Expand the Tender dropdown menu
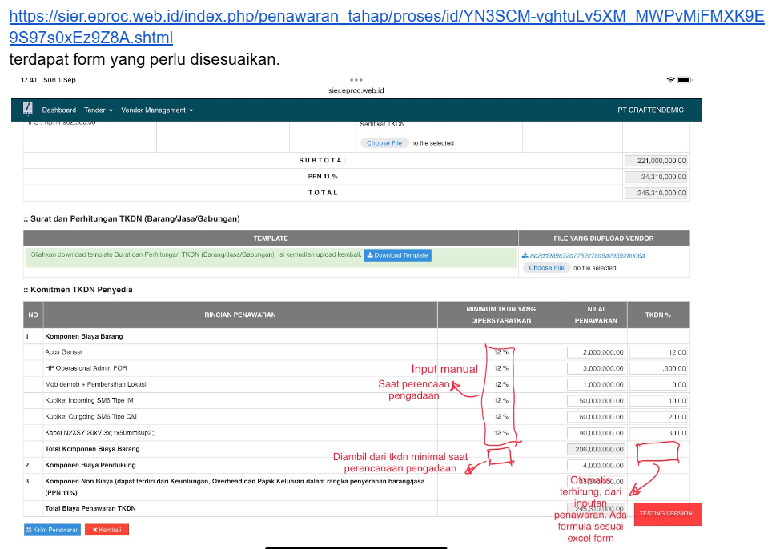Screen dimensions: 780x549 tap(99, 110)
